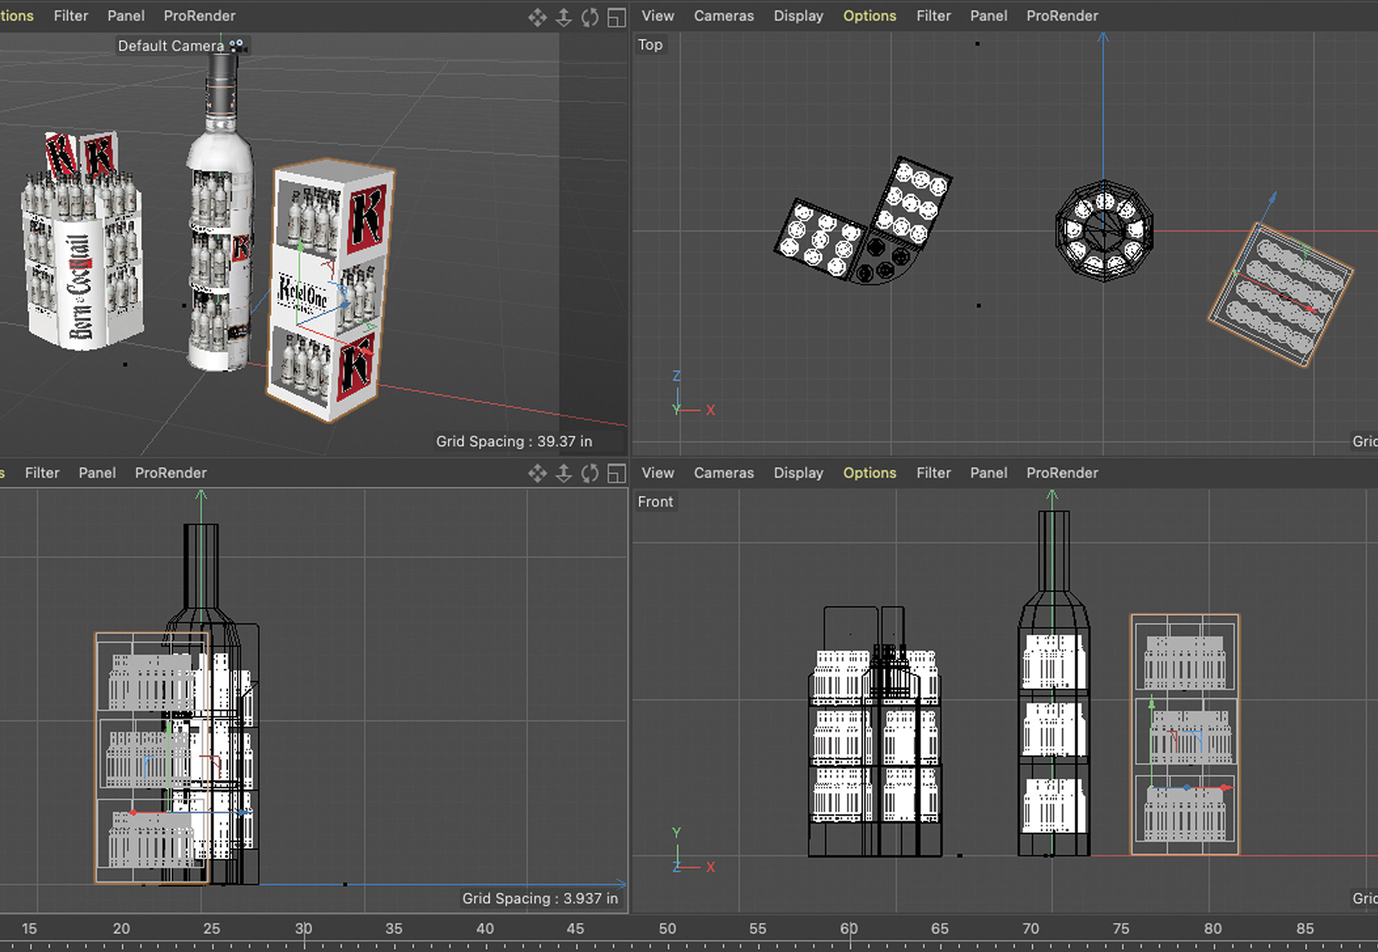The height and width of the screenshot is (952, 1378).
Task: Open the Filter menu in the Front view
Action: tap(933, 473)
